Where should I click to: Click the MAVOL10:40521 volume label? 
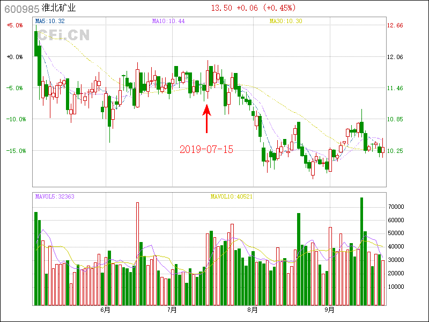tap(231, 196)
